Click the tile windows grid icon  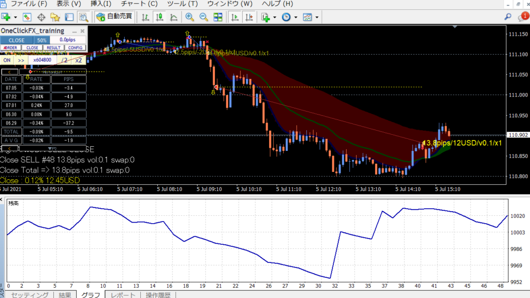(x=218, y=17)
